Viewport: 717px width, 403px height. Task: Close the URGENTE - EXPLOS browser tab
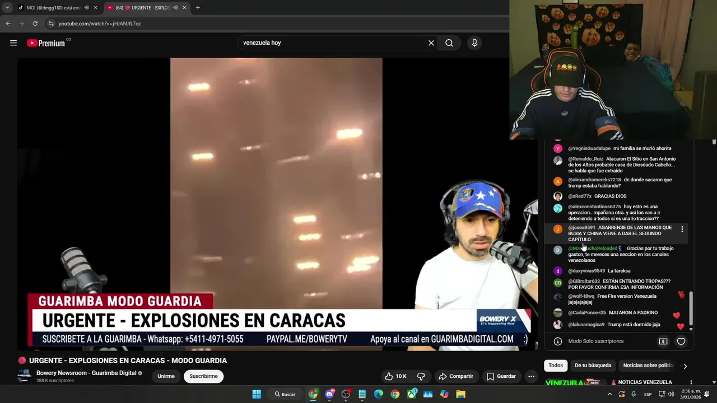click(184, 8)
